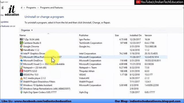Click WebM Project publisher cell
Screen dimensions: 184x103
pos(86,82)
